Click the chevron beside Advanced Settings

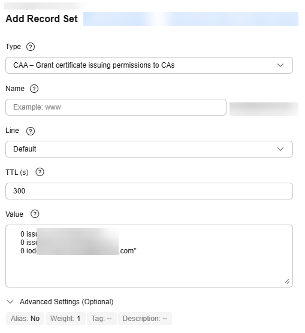pos(10,302)
